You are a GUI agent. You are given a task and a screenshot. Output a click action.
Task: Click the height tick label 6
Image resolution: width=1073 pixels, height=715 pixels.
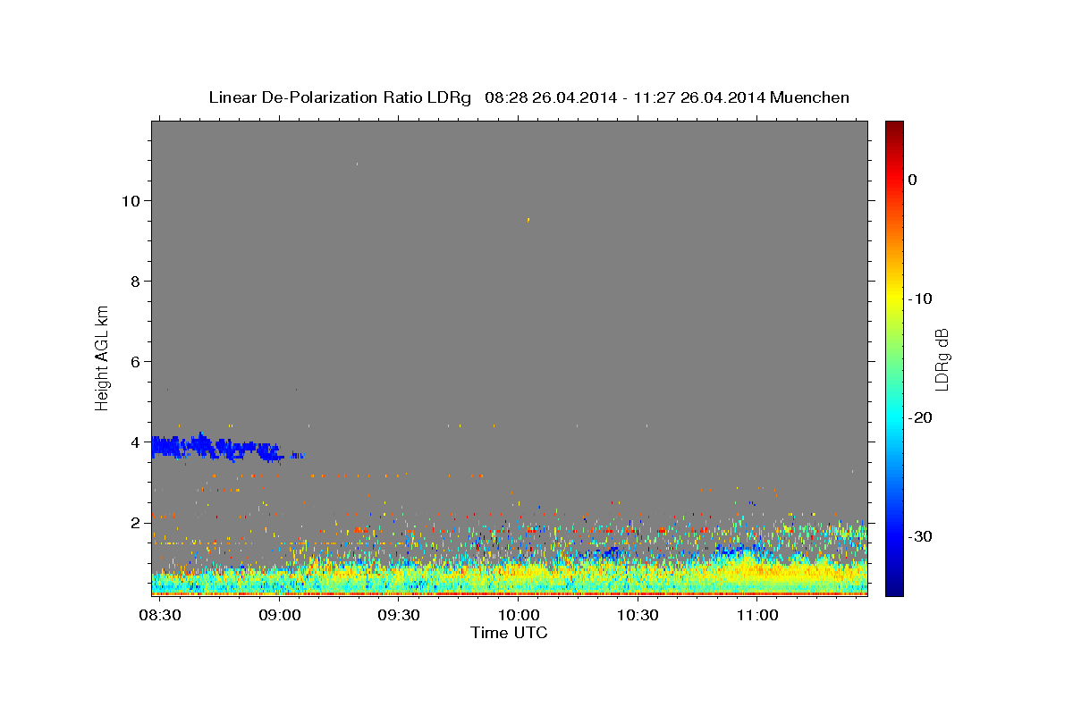(x=136, y=362)
